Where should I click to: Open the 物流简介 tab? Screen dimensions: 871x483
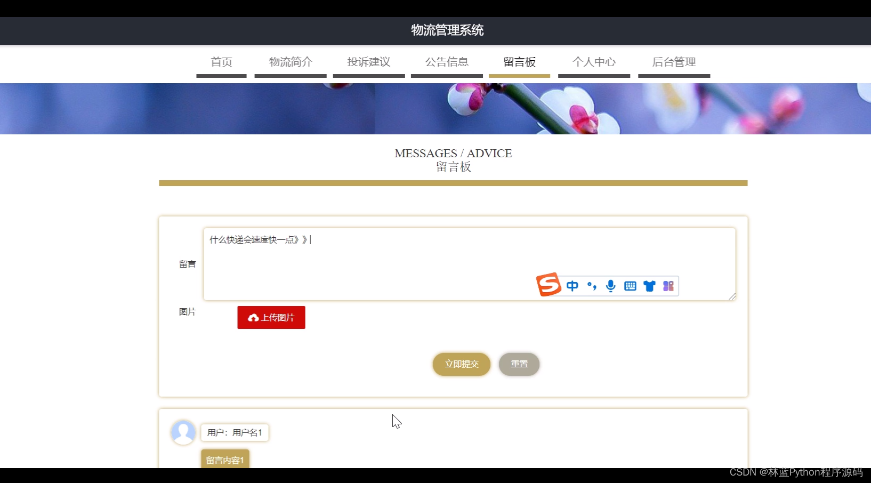pos(290,62)
